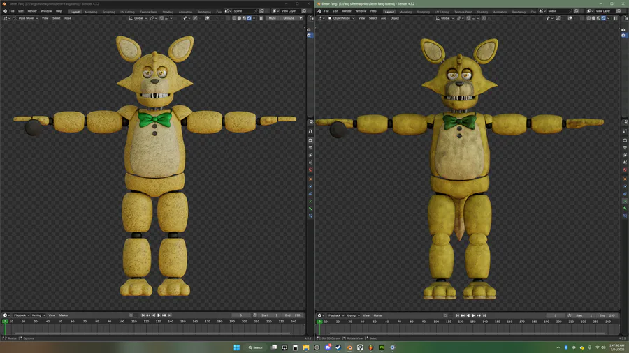
Task: Select wireframe viewport shading in the right window
Action: coord(588,18)
